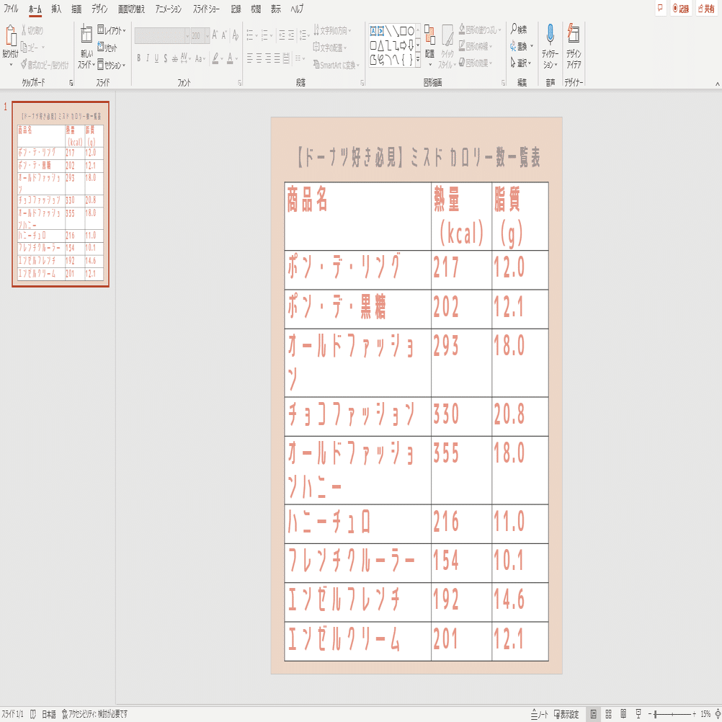The image size is (722, 722).
Task: Expand the Section (セクション) dropdown
Action: (x=112, y=66)
